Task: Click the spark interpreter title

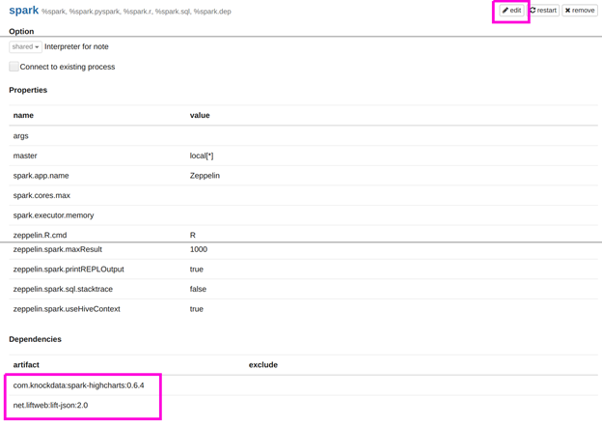Action: coord(23,11)
